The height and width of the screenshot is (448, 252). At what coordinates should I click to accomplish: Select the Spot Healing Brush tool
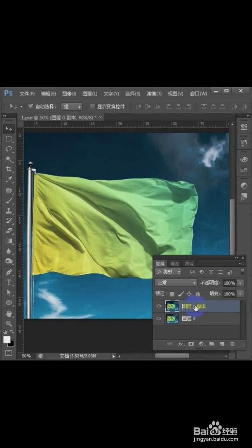click(9, 191)
